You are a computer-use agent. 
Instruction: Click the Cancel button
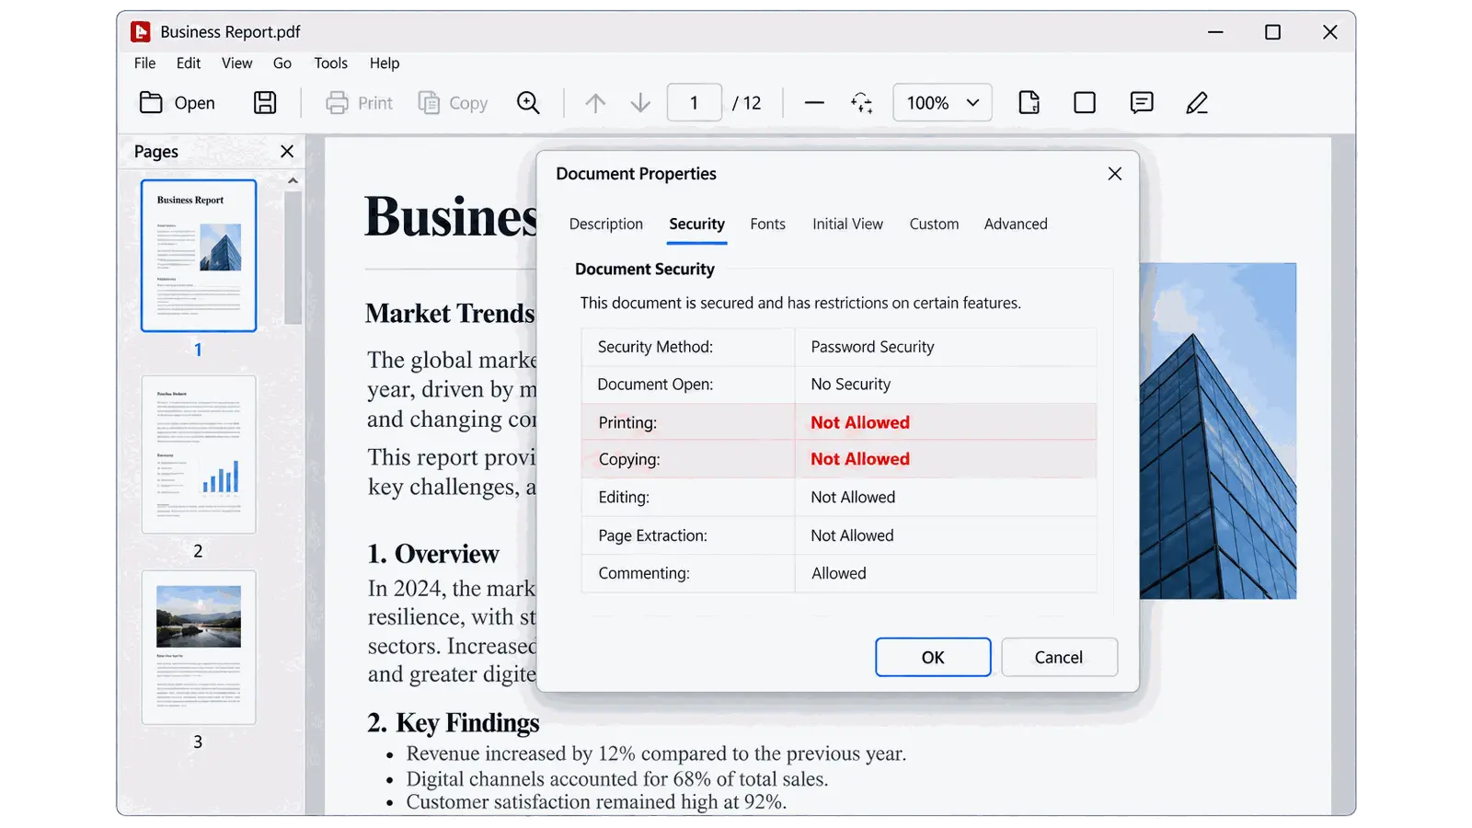[1059, 657]
